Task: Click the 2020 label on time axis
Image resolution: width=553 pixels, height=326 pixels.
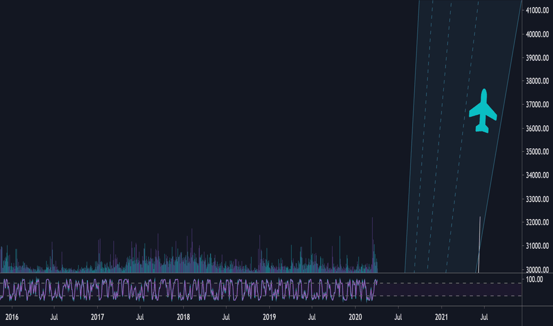Action: tap(355, 317)
